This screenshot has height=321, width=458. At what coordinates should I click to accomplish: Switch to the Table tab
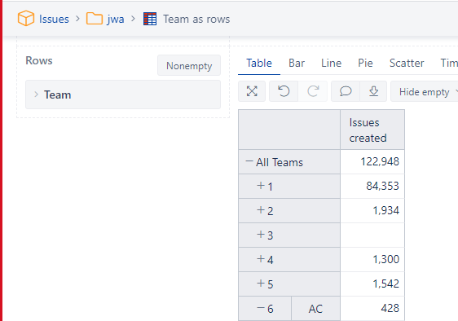[x=259, y=63]
